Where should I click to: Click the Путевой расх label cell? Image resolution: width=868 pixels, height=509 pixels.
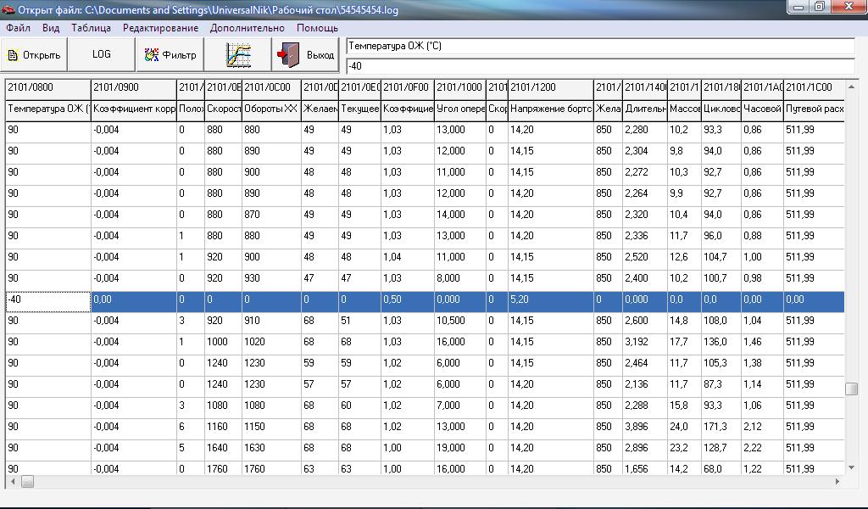(814, 109)
